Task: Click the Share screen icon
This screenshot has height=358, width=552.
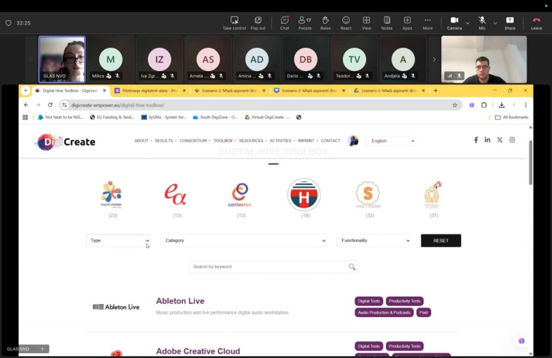Action: 509,21
